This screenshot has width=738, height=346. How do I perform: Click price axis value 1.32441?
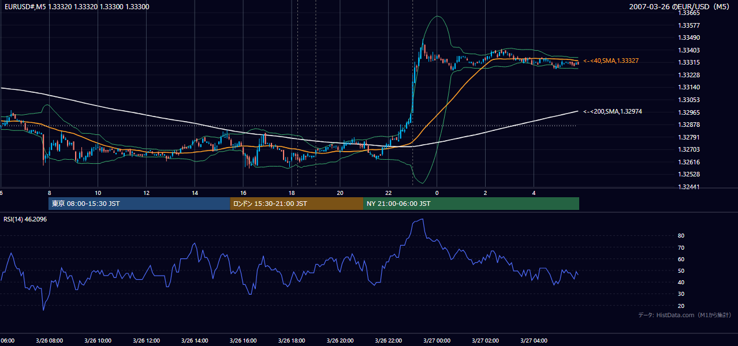[689, 187]
